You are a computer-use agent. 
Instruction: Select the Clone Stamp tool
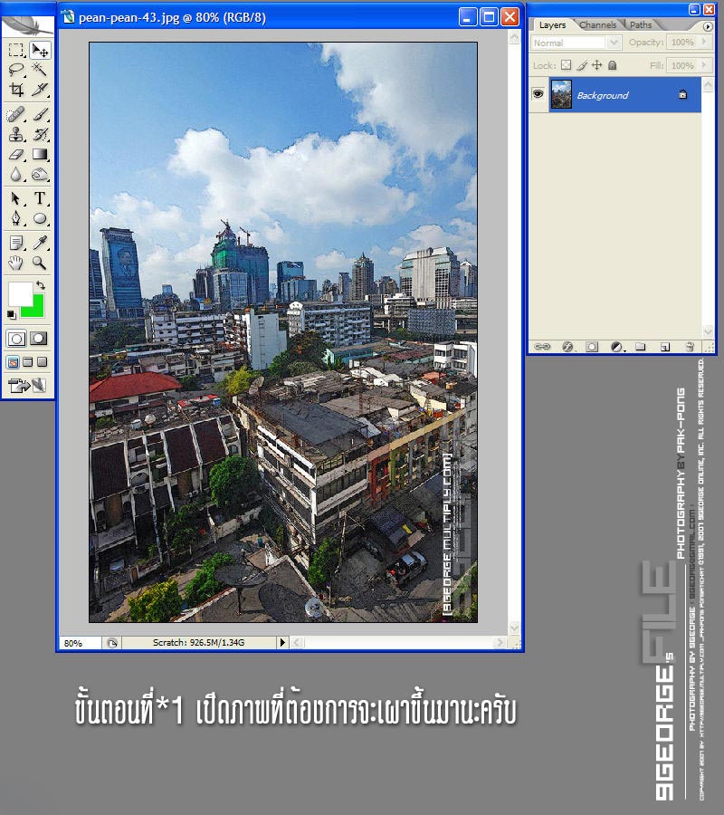coord(16,134)
